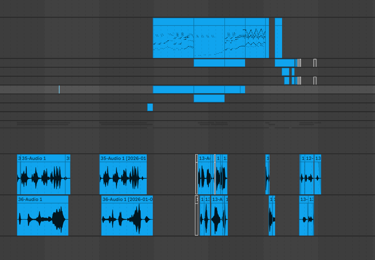
Task: Select the 13- clip at far right of the lower audio track
Action: [303, 216]
